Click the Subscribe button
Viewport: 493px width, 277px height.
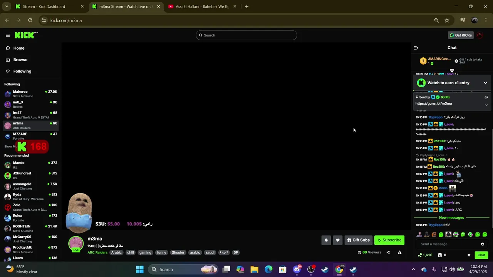point(389,240)
